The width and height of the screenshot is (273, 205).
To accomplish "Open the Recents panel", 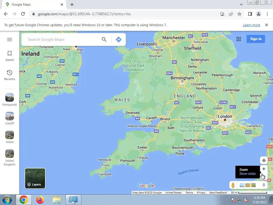I will tap(10, 75).
